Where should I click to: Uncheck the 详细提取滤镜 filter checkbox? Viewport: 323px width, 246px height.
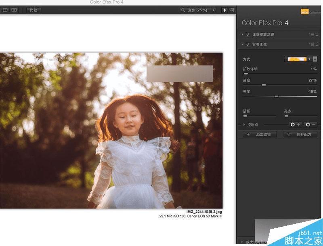coord(248,35)
